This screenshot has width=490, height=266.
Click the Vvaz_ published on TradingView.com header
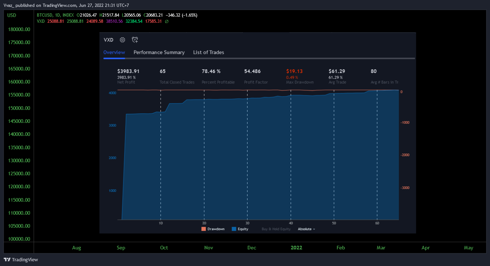(x=66, y=5)
